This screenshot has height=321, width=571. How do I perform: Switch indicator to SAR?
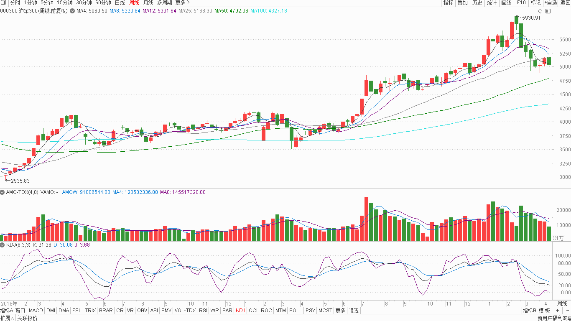(227, 311)
